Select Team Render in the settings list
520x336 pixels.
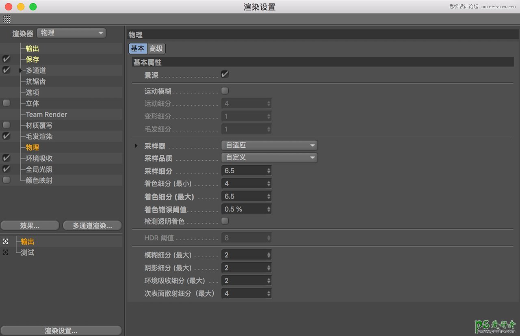pos(46,114)
